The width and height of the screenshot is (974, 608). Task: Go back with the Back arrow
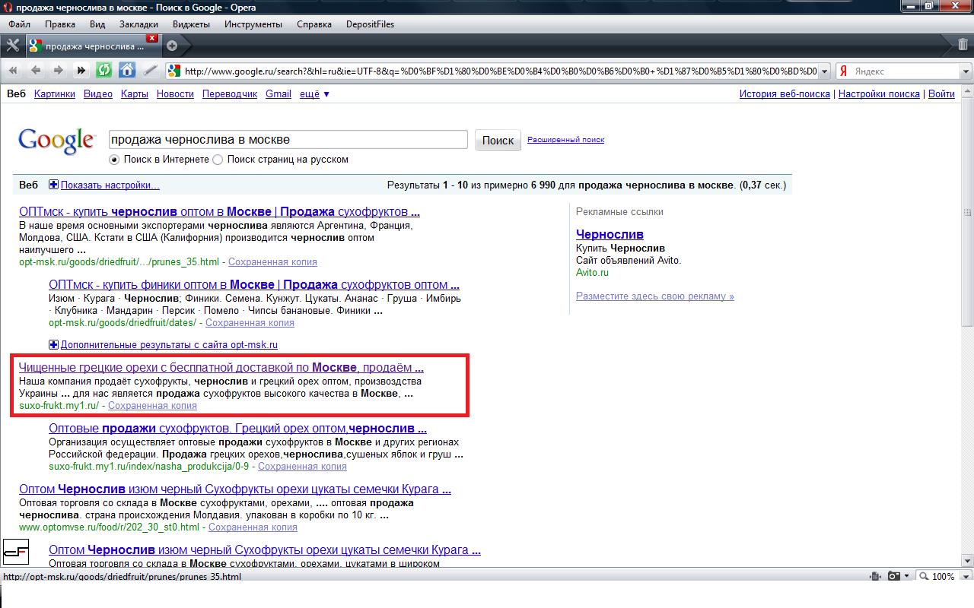tap(35, 71)
